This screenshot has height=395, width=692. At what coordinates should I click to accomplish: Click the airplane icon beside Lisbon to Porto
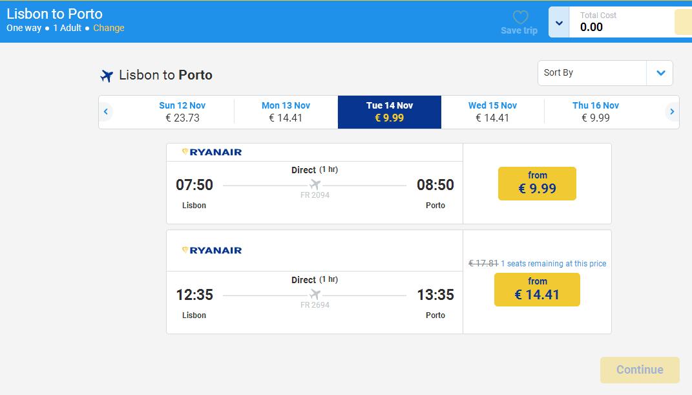click(107, 76)
